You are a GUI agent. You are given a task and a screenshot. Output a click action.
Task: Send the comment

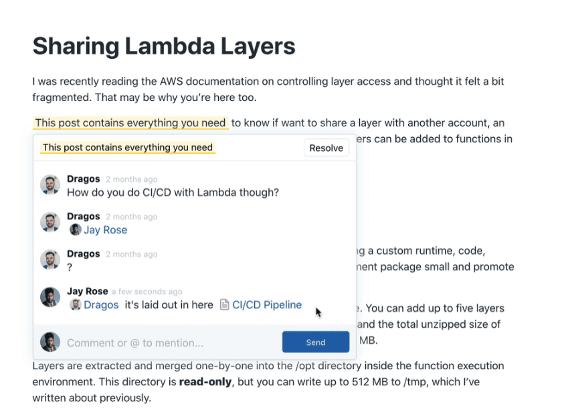click(x=315, y=342)
